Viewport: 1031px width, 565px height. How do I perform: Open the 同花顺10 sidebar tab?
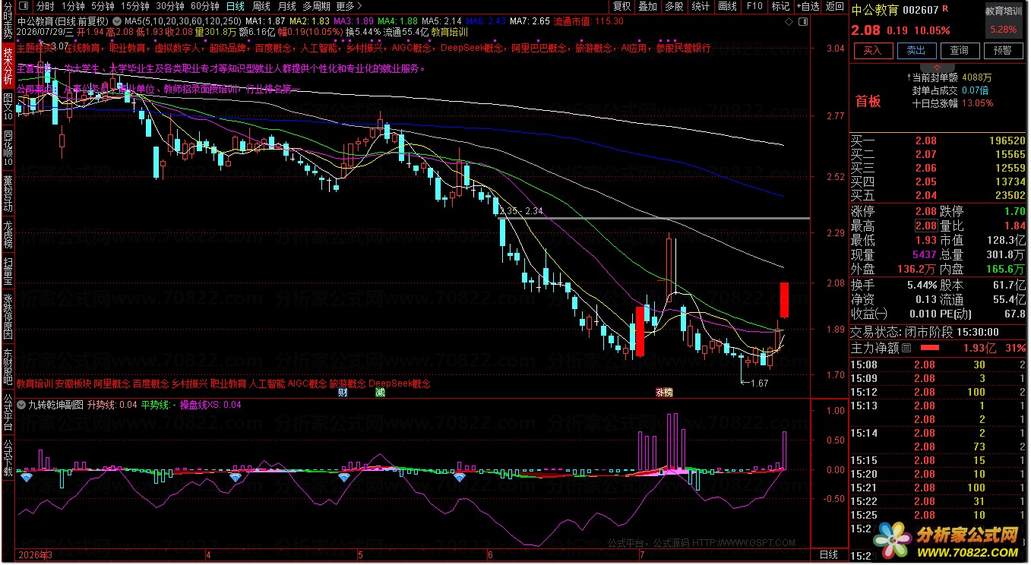8,150
